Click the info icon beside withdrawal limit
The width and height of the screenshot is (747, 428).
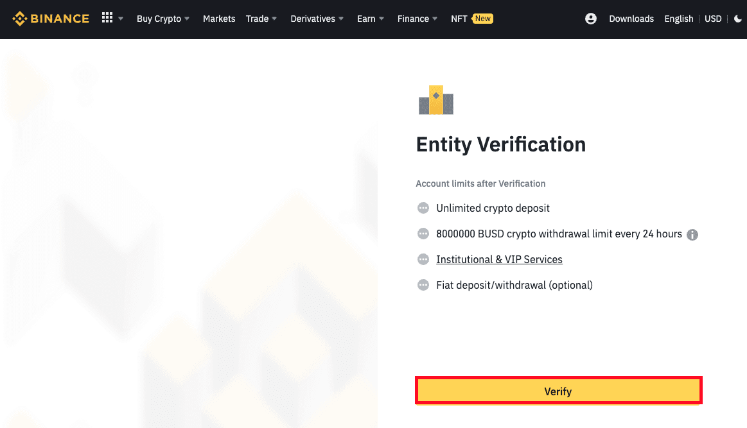click(x=692, y=234)
